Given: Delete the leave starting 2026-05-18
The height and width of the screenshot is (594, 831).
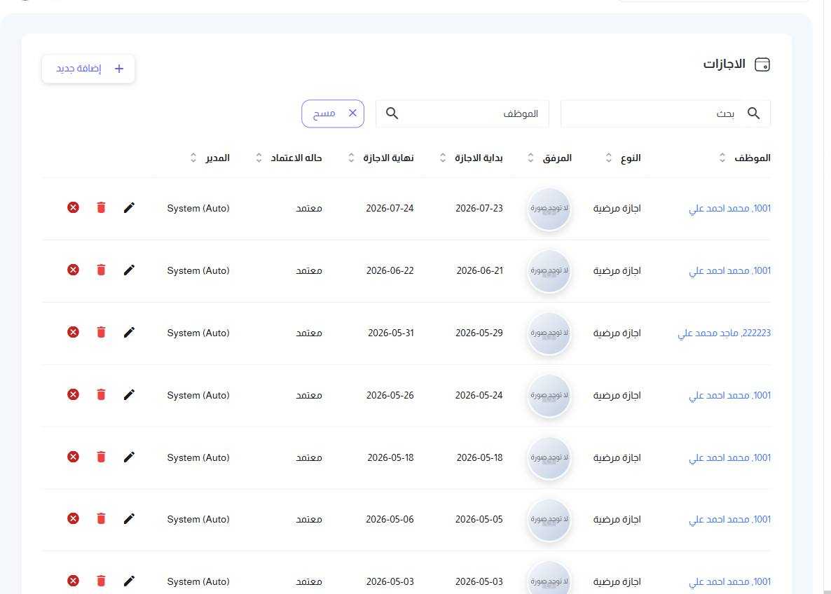Looking at the screenshot, I should (x=101, y=457).
